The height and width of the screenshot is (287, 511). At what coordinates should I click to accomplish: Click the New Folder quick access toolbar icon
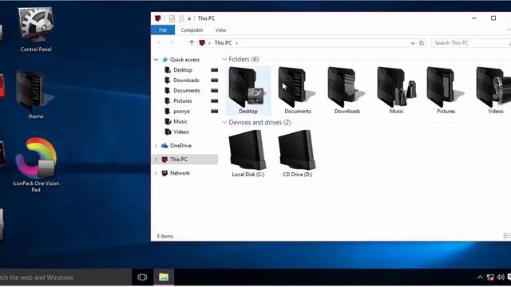pyautogui.click(x=181, y=18)
